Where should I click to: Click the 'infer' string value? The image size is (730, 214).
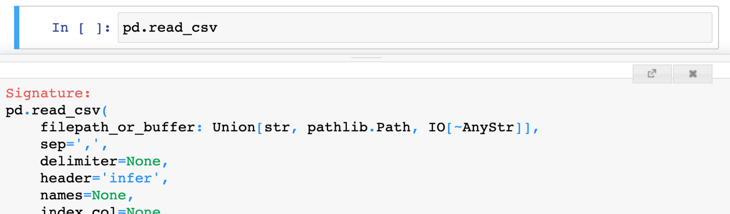130,178
